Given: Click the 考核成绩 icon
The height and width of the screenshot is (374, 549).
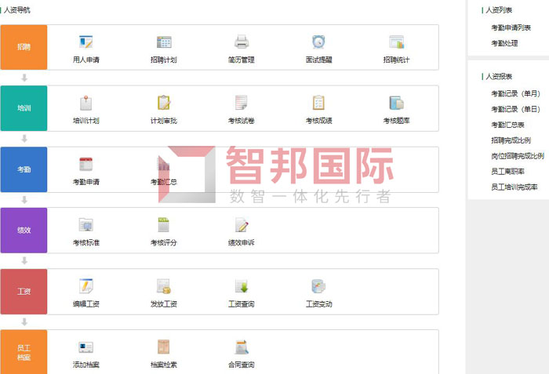Looking at the screenshot, I should [318, 103].
